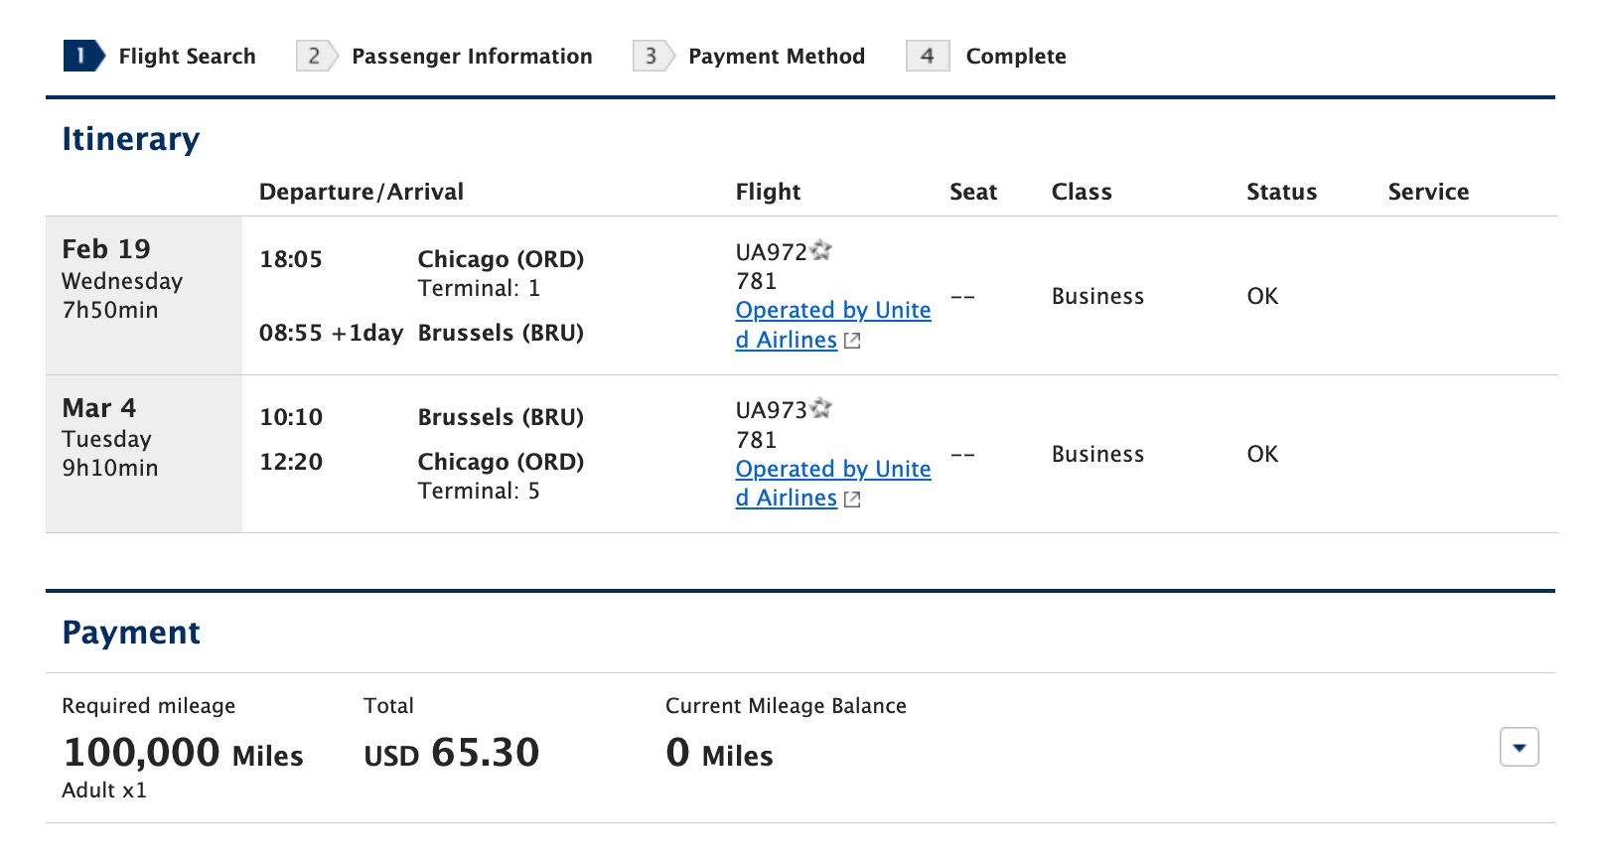
Task: Open Operated by United Airlines link for UA973
Action: point(834,470)
